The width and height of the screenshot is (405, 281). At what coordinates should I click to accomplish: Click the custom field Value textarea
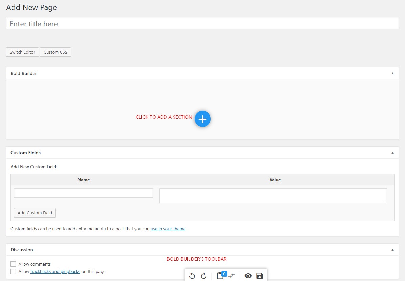pyautogui.click(x=273, y=196)
